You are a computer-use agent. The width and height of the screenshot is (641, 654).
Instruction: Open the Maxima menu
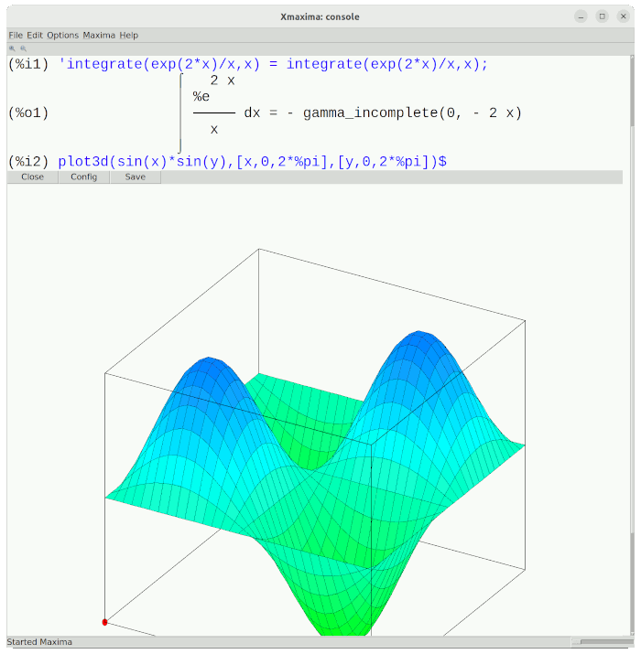[99, 35]
